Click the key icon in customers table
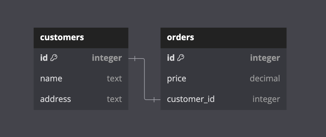The image size is (326, 137). click(x=54, y=58)
